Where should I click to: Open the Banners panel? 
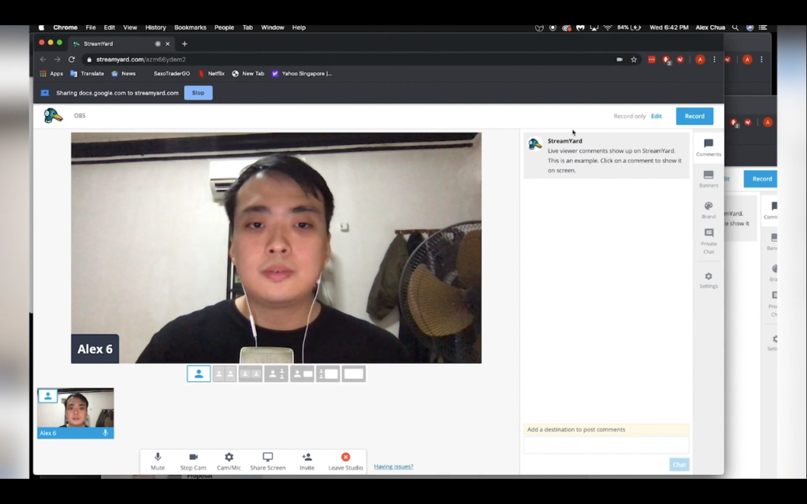coord(708,179)
